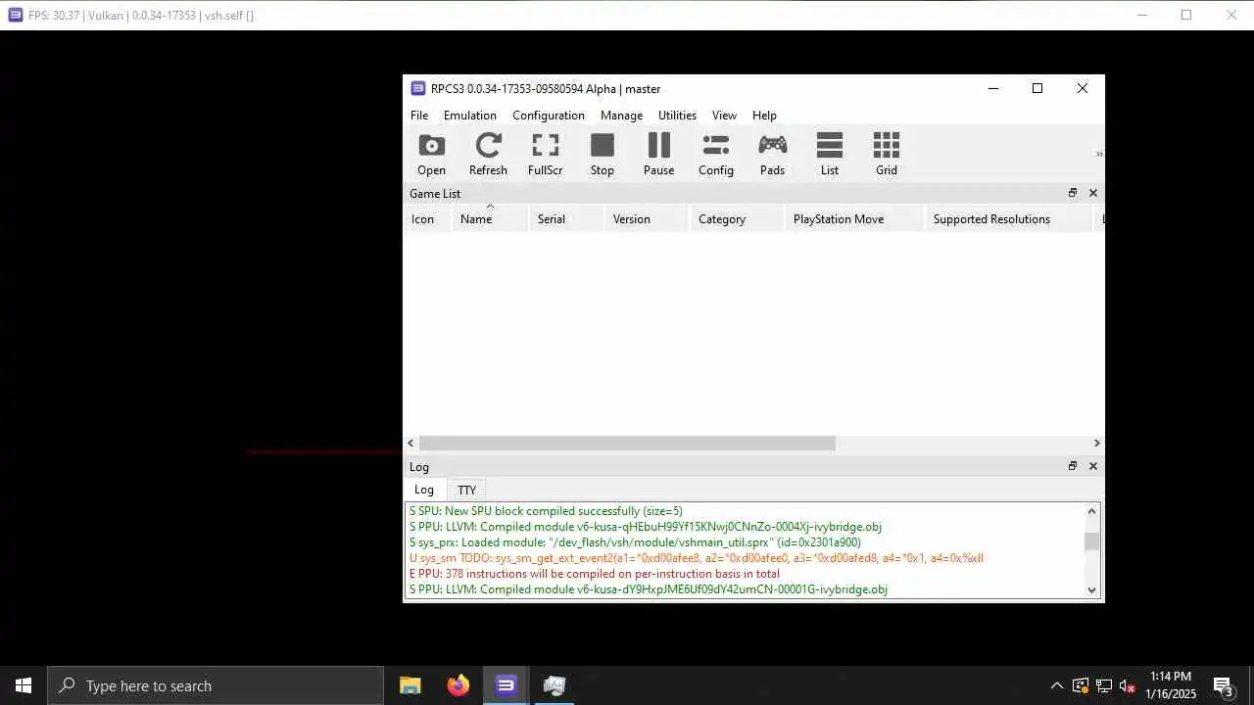Sort game list by Serial column

[x=566, y=218]
